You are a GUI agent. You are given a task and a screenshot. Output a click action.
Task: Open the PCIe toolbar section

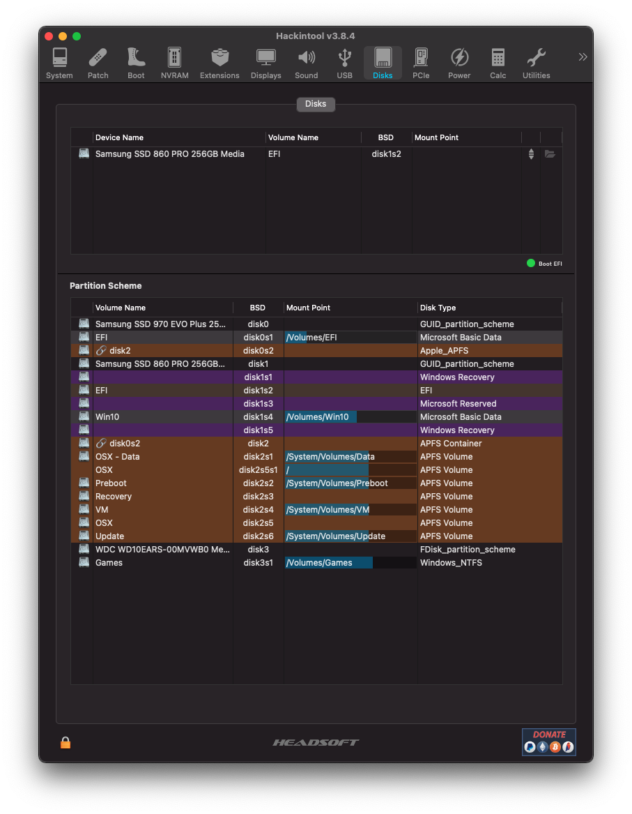pyautogui.click(x=421, y=63)
